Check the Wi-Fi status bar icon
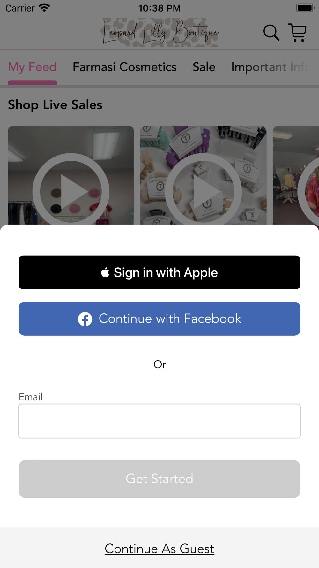Viewport: 319px width, 568px height. tap(44, 8)
